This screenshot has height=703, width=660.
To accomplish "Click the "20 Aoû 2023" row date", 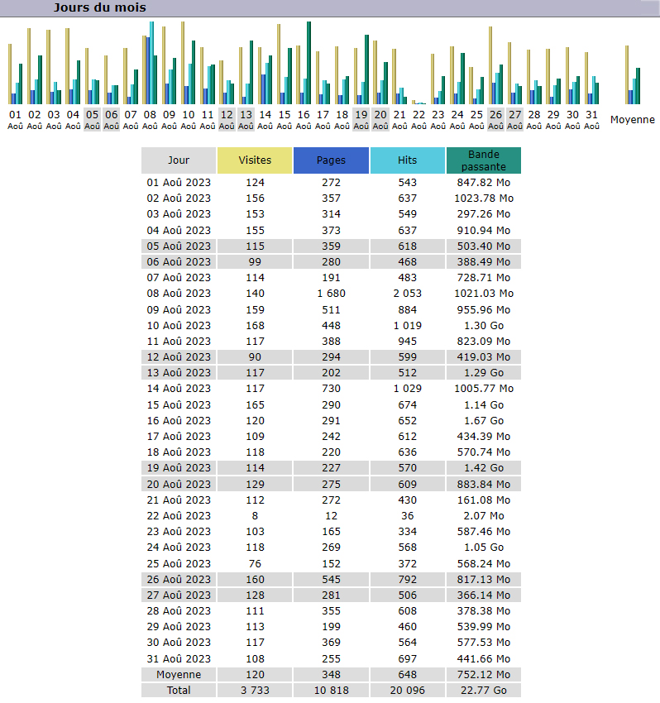I will [179, 484].
